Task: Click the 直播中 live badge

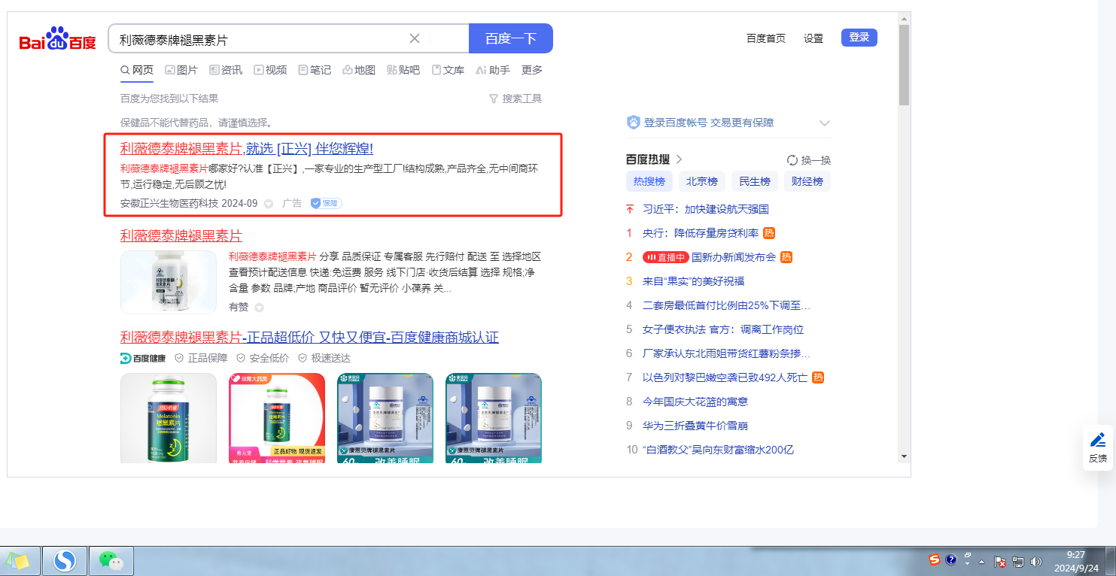Action: click(665, 257)
